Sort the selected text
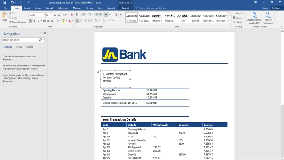284x160 pixels. [116, 15]
